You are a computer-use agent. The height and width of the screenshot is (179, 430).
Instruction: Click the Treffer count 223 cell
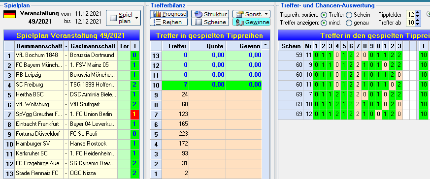(175, 134)
